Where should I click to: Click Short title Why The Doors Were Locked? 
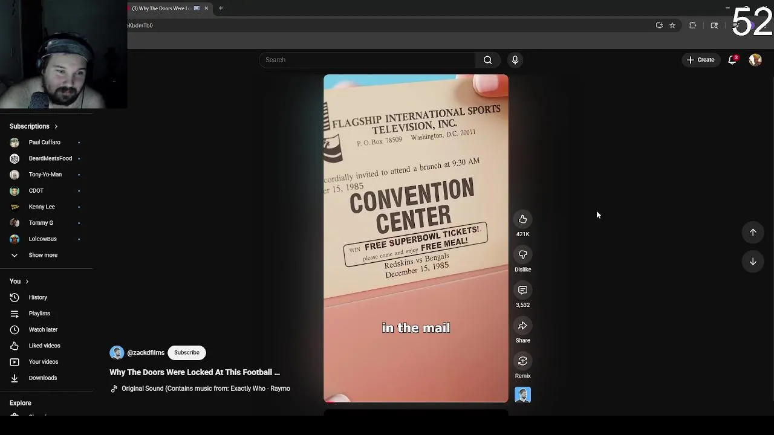tap(195, 372)
